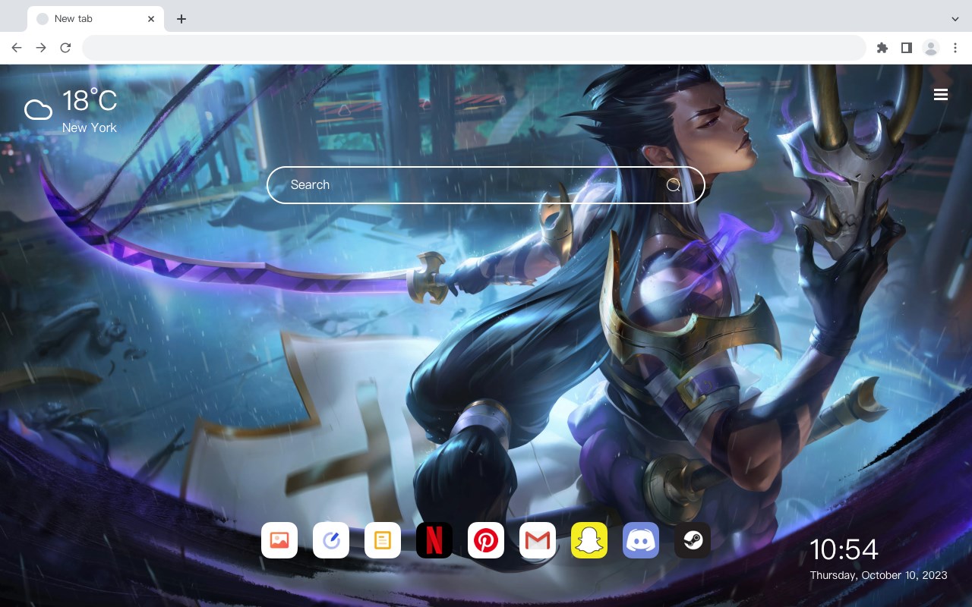The image size is (972, 607).
Task: Click the New York location label
Action: [90, 127]
